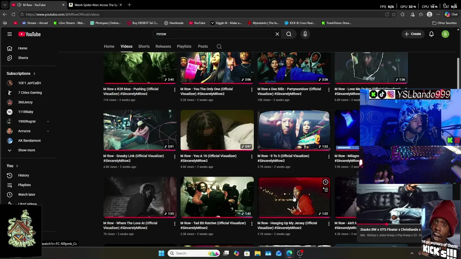Open the browser tab list dropdown

5,5
